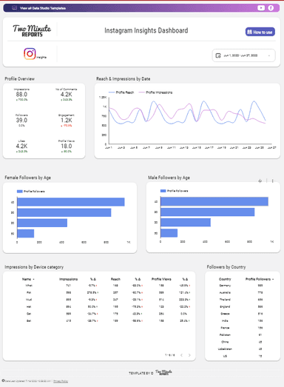Toggle Profile Impressions legend in line chart
The height and width of the screenshot is (387, 284).
[156, 92]
